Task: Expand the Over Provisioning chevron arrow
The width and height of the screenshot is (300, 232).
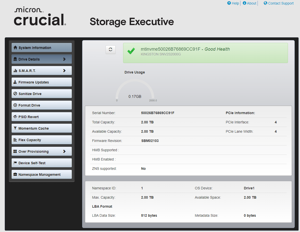Action: (64, 151)
